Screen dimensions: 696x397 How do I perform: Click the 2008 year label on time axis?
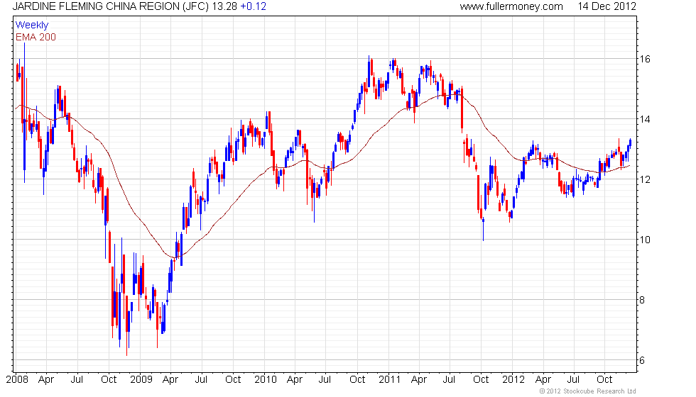tap(17, 379)
